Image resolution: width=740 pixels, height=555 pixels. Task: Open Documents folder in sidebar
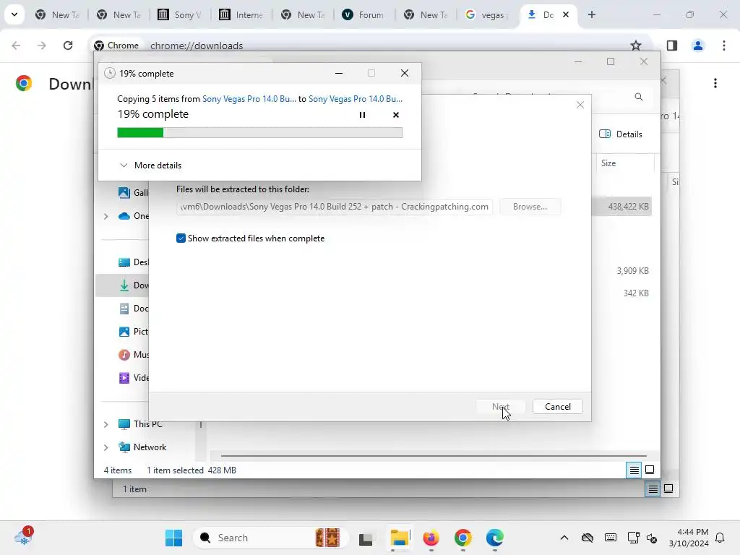133,308
